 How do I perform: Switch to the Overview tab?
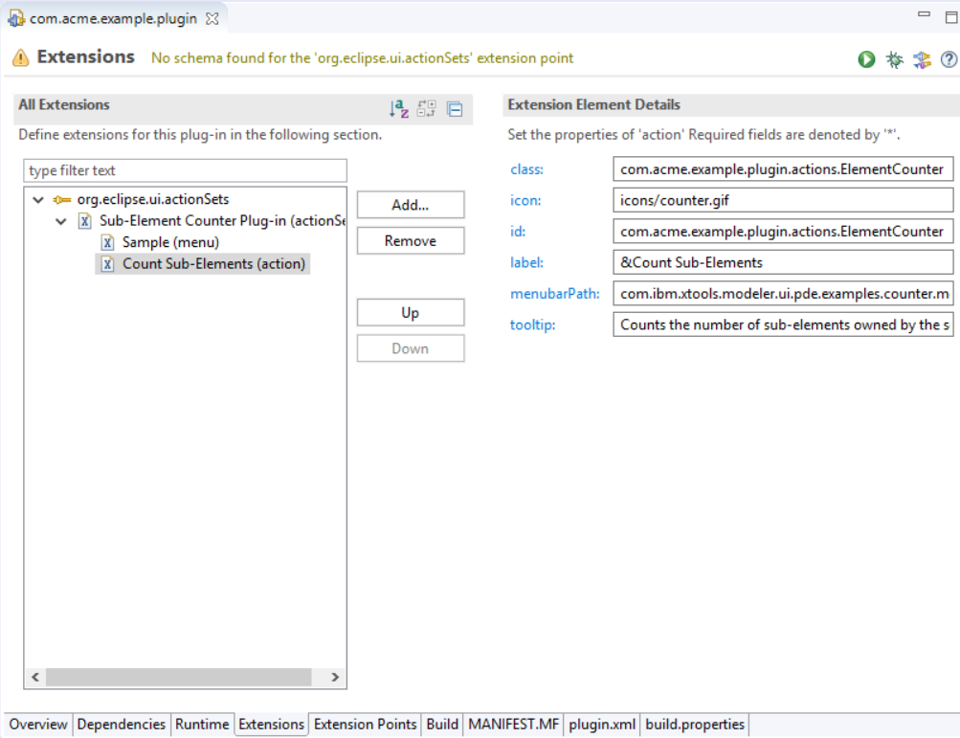pyautogui.click(x=38, y=725)
